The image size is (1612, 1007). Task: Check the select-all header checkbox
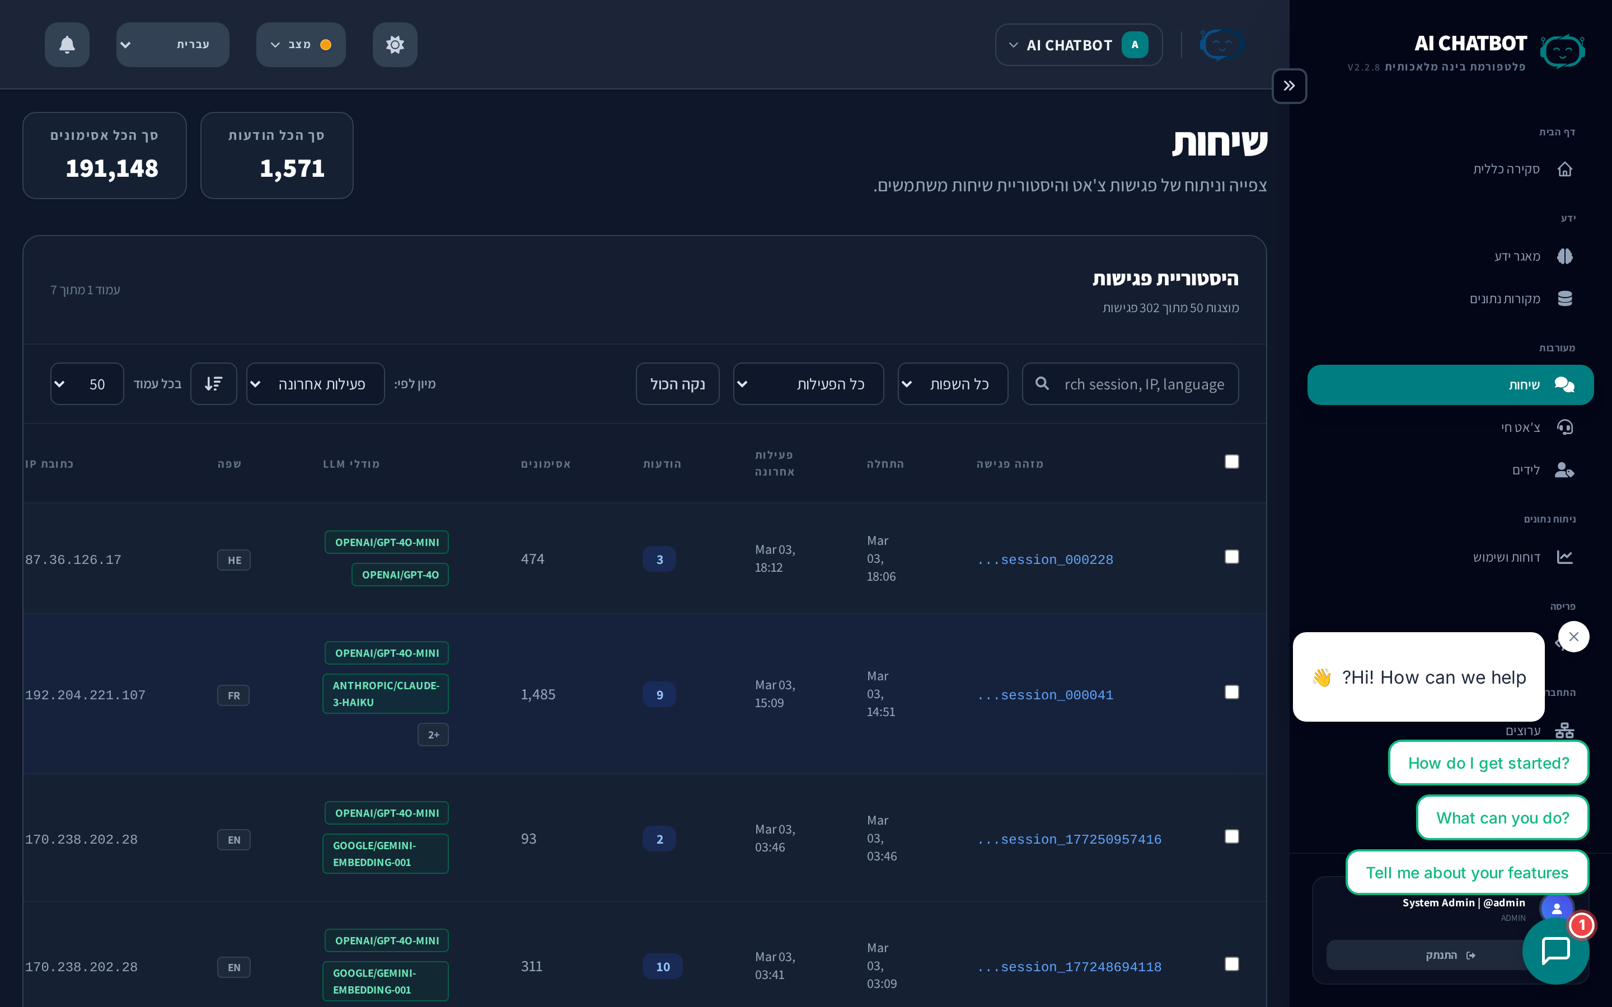point(1231,462)
